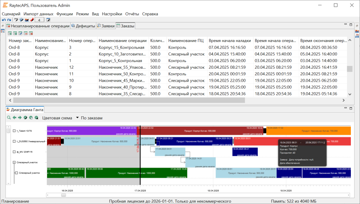Click the calendar edit toolbar icon
360x204 pixels.
48,20
